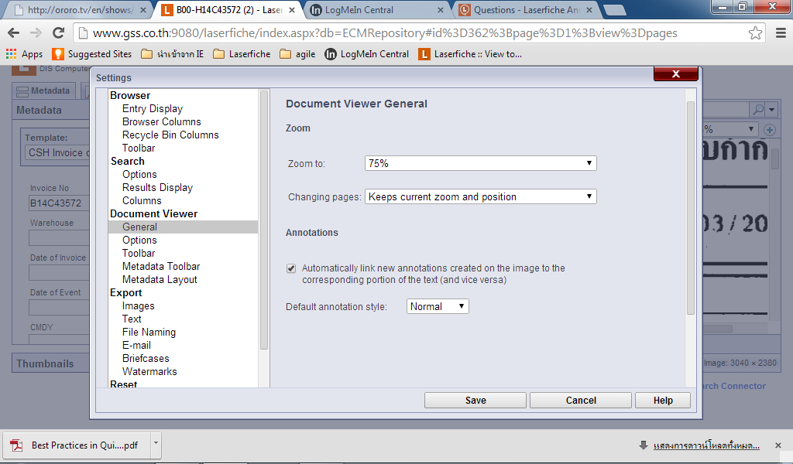Open Best Practices PDF download item

(x=76, y=445)
